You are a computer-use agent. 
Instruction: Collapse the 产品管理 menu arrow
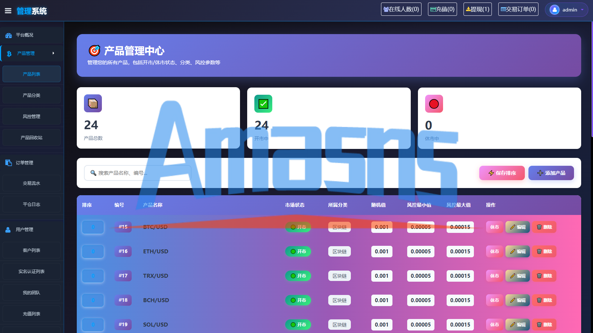pyautogui.click(x=53, y=53)
